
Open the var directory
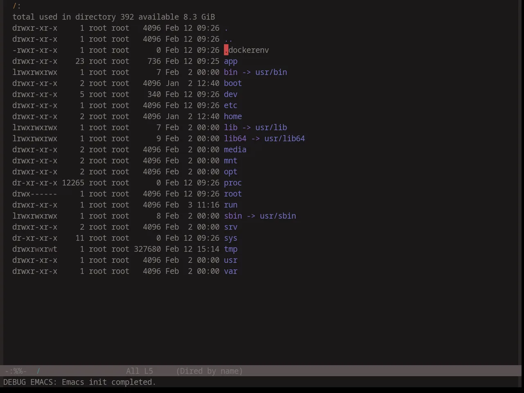click(230, 271)
